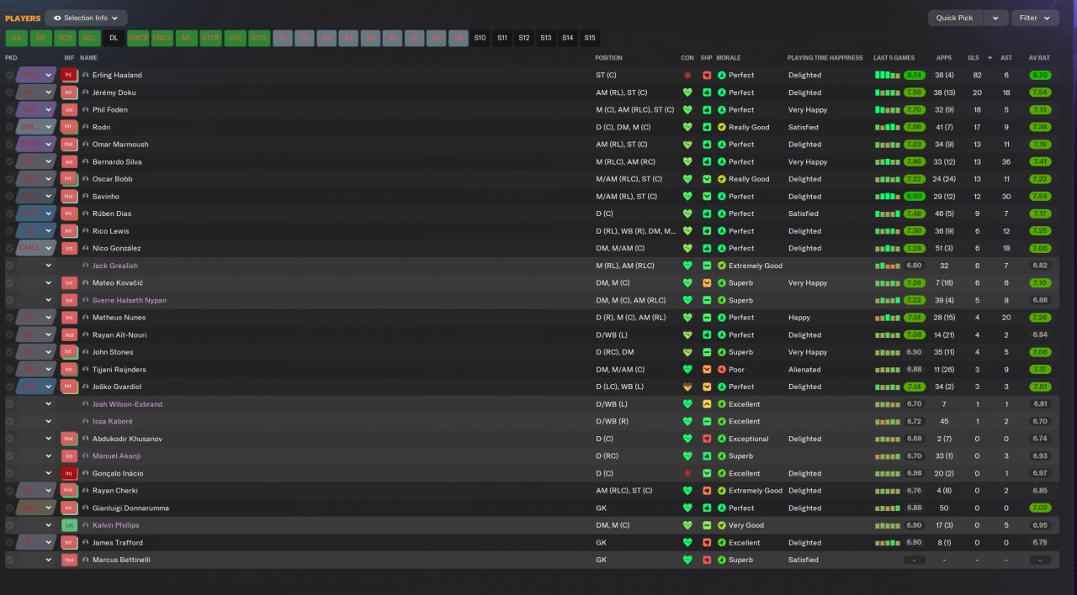
Task: Select the empty DL position slot
Action: pyautogui.click(x=114, y=38)
